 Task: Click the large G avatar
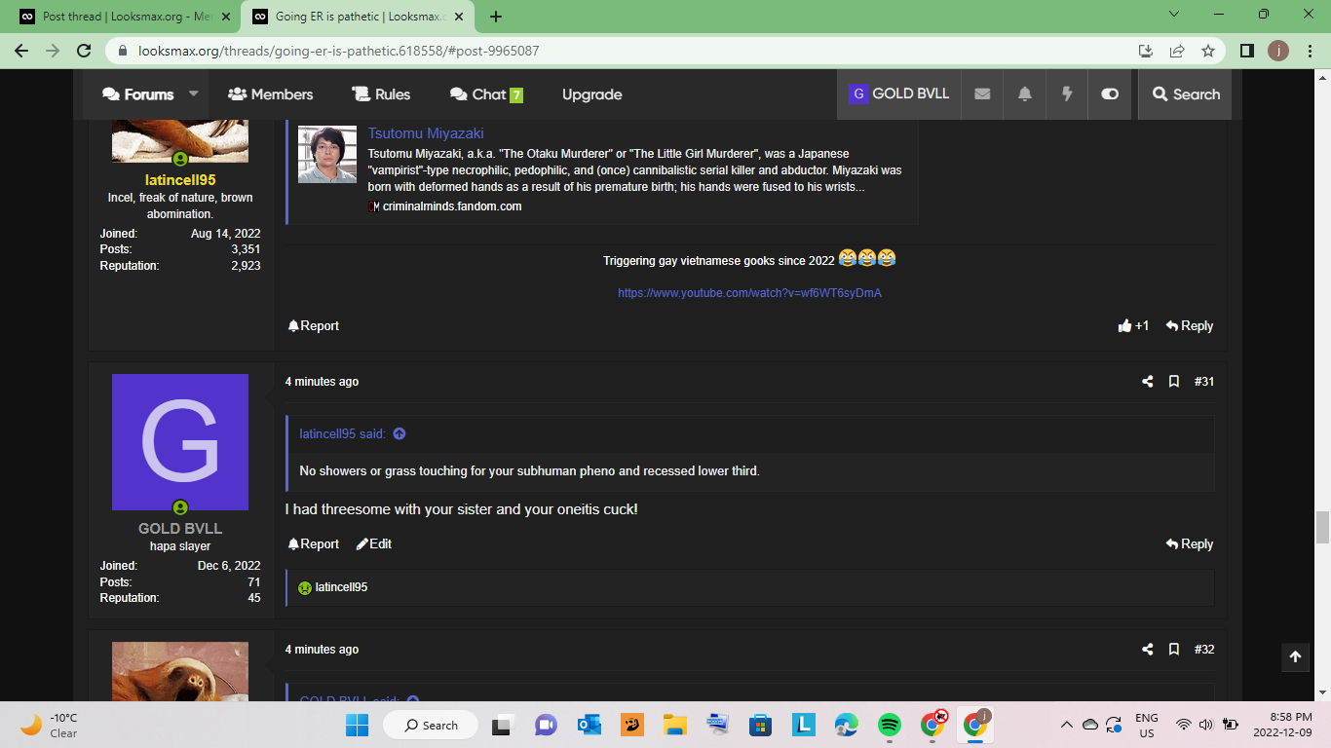pyautogui.click(x=180, y=442)
